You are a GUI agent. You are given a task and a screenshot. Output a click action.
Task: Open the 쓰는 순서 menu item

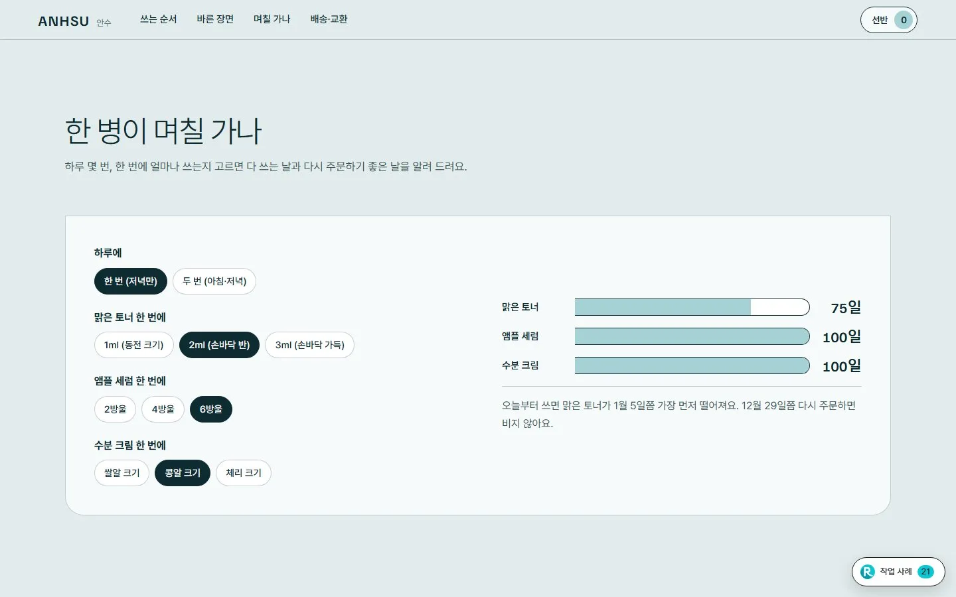point(158,19)
